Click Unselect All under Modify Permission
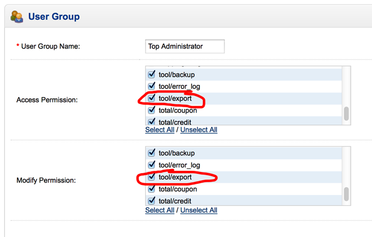The image size is (372, 237). pos(199,210)
